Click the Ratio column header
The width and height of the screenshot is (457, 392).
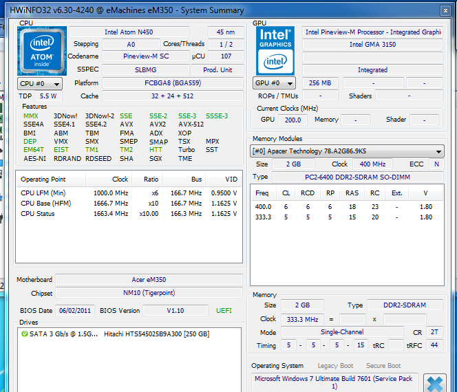(x=147, y=179)
